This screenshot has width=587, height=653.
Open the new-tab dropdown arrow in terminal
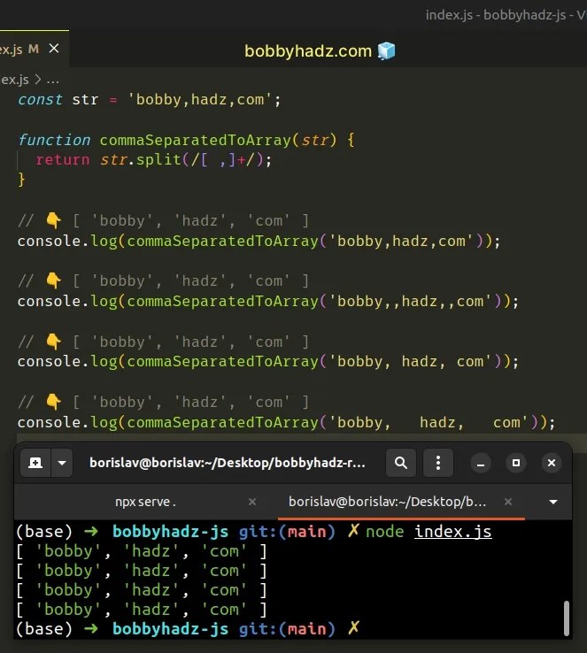[62, 463]
